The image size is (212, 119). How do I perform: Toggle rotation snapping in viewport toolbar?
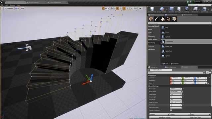[x=124, y=8]
